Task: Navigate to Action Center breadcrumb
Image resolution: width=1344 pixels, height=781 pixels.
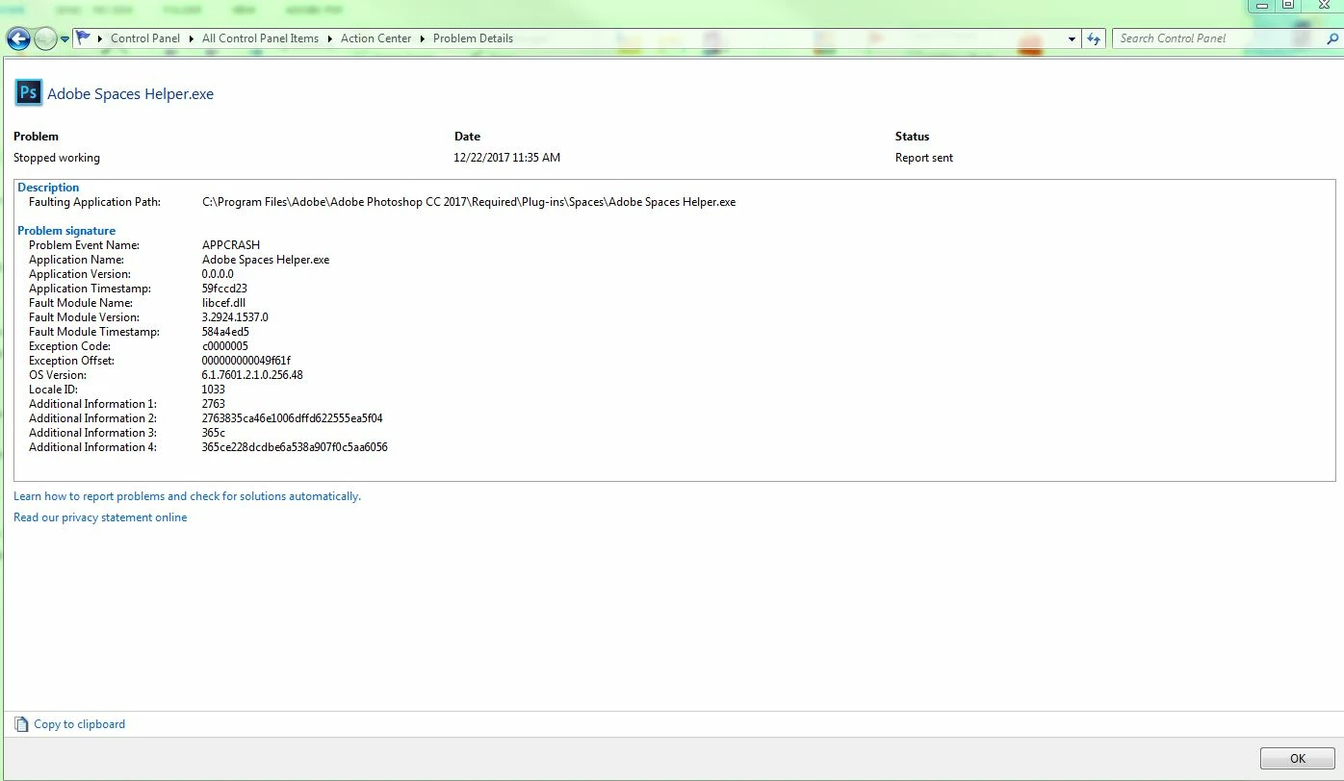Action: click(x=375, y=38)
